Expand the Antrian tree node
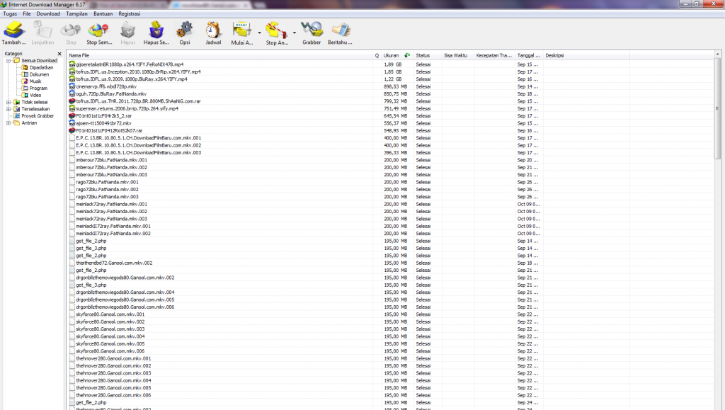Image resolution: width=725 pixels, height=410 pixels. [x=8, y=123]
